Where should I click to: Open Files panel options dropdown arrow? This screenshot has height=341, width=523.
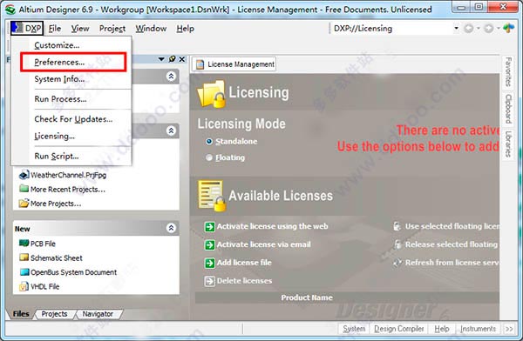(x=161, y=59)
